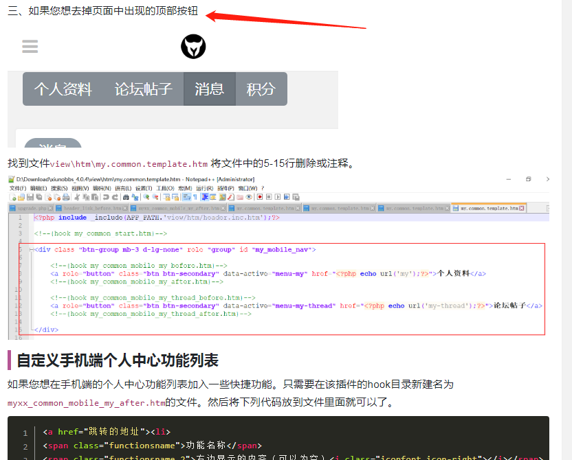The image size is (572, 460).
Task: Click the Undo arrow icon
Action: [x=106, y=197]
